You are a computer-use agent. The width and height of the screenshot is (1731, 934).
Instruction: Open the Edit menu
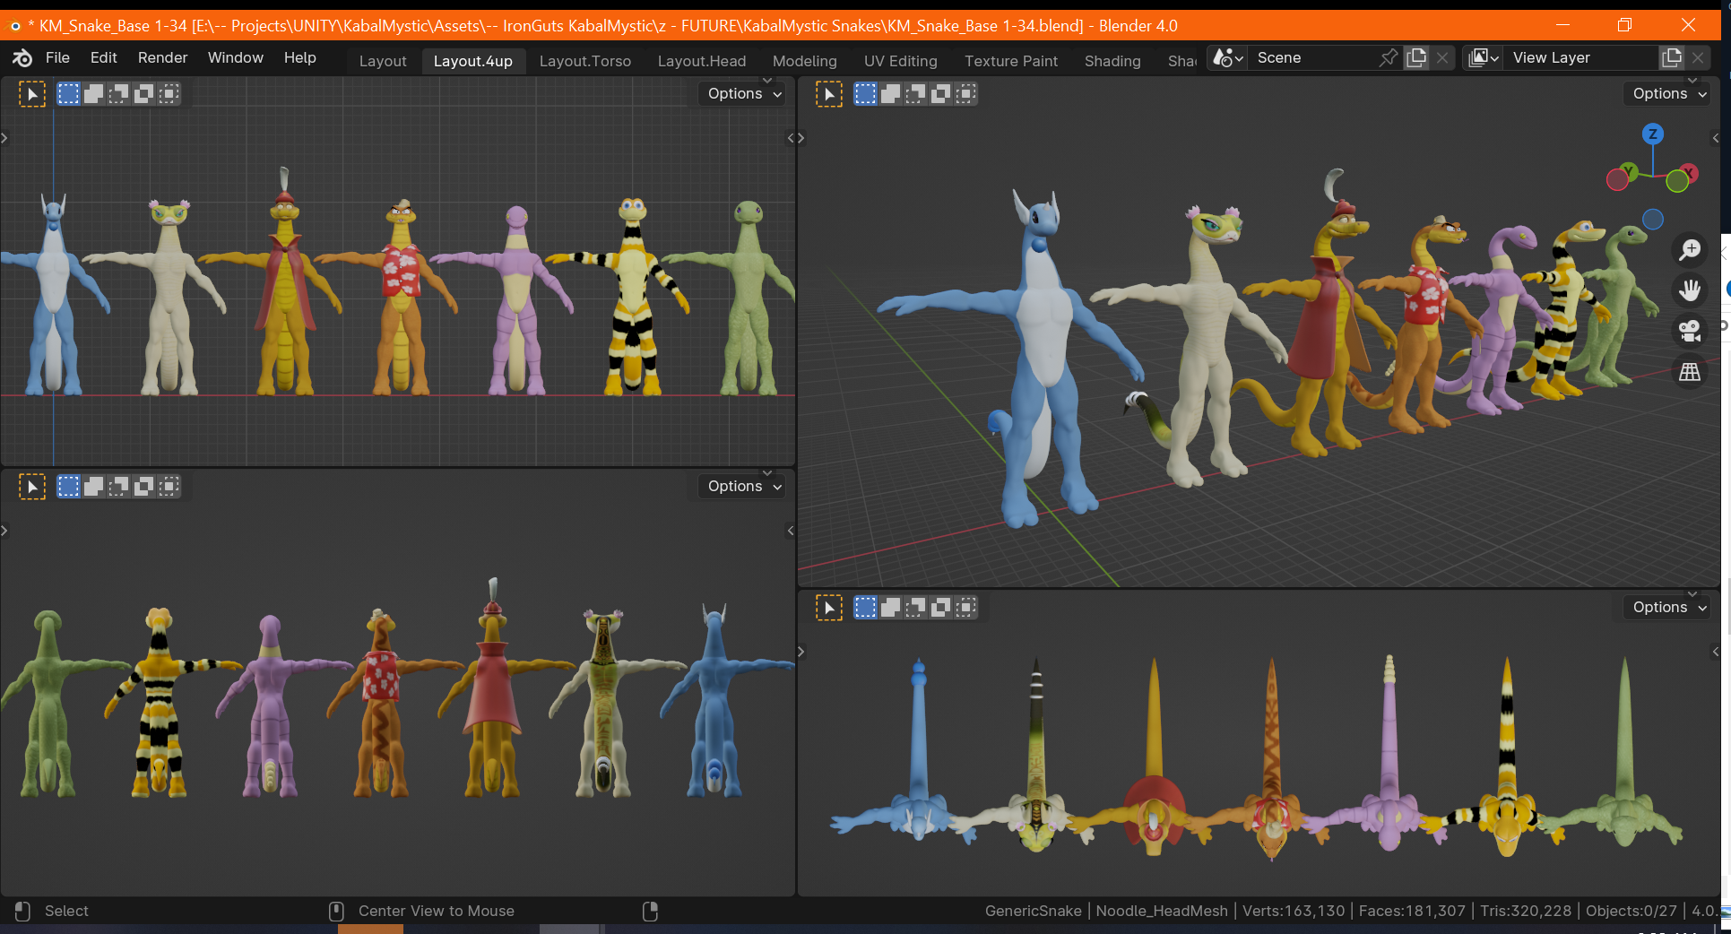(x=103, y=57)
